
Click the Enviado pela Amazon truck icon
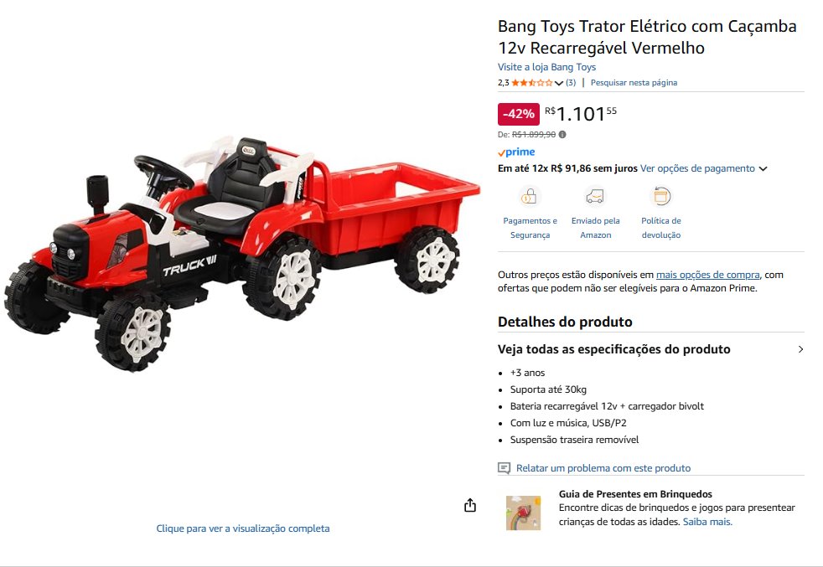pyautogui.click(x=595, y=197)
